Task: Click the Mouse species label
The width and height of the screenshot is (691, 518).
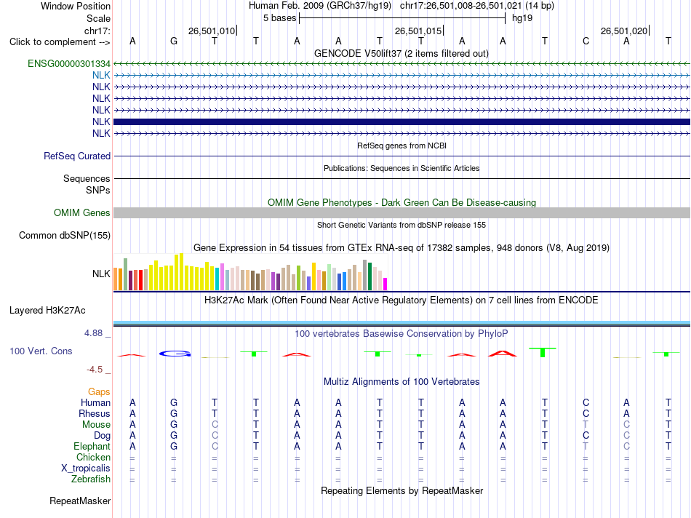Action: tap(96, 425)
